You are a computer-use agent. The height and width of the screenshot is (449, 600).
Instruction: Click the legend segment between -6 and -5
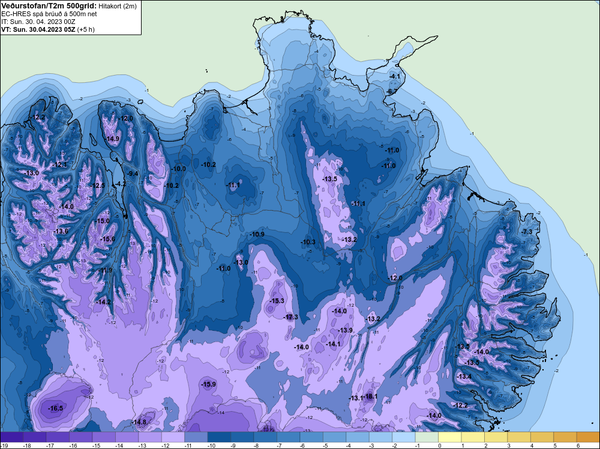[x=311, y=437]
